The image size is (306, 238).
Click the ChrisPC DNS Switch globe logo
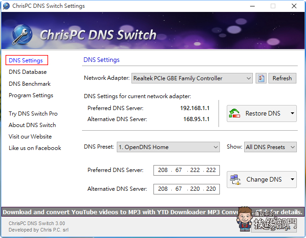pyautogui.click(x=22, y=34)
